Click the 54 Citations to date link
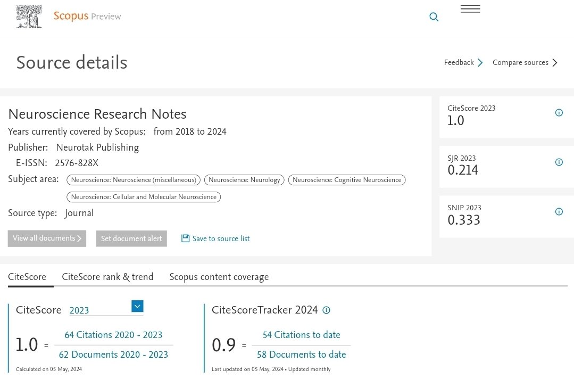This screenshot has width=574, height=379. [x=301, y=335]
